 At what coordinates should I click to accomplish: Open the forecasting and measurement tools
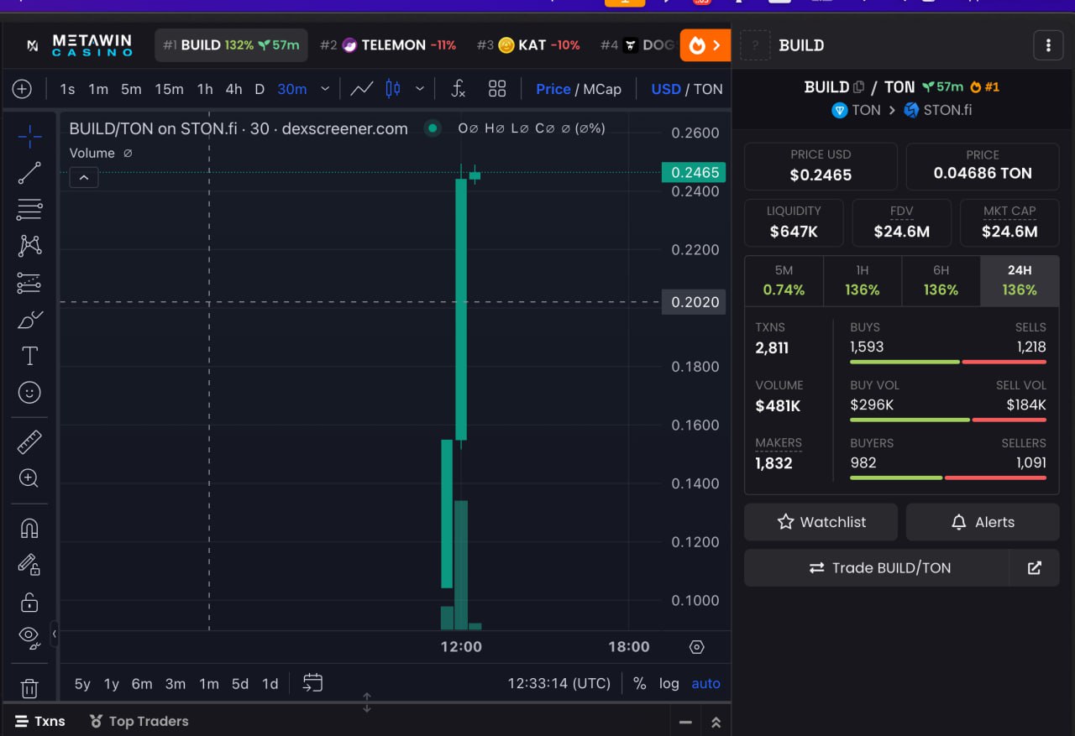(29, 283)
